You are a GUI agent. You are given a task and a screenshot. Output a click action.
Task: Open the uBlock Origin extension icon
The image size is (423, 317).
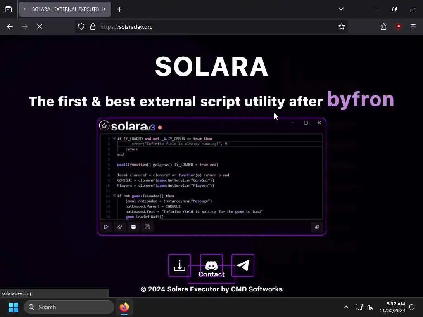[398, 26]
